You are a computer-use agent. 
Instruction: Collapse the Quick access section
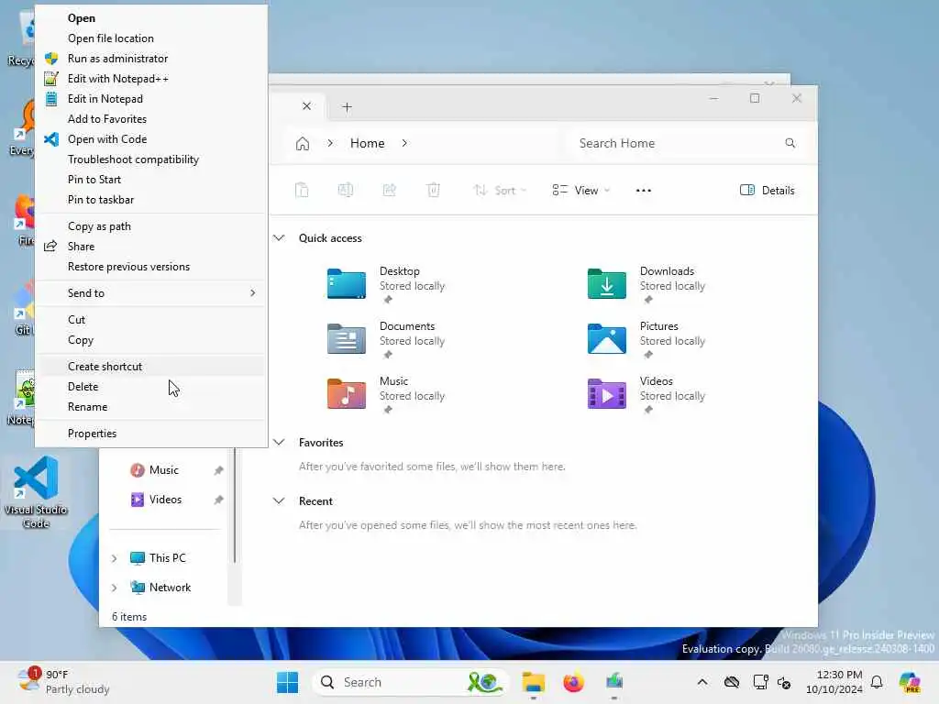[279, 237]
